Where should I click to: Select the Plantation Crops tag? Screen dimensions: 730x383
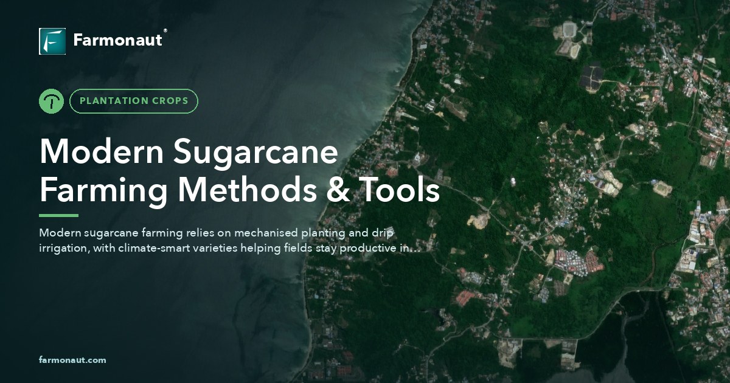pos(134,101)
